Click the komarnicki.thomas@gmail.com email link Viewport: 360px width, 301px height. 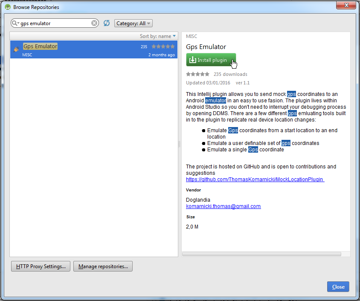[223, 206]
